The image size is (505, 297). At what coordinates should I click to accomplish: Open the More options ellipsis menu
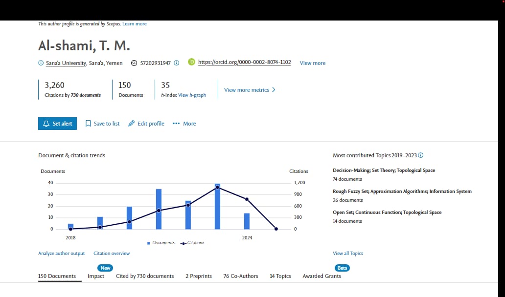[177, 124]
